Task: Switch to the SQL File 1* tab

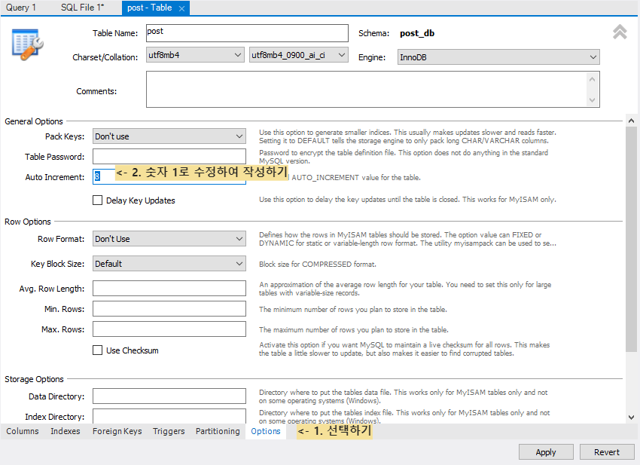Action: (x=83, y=8)
